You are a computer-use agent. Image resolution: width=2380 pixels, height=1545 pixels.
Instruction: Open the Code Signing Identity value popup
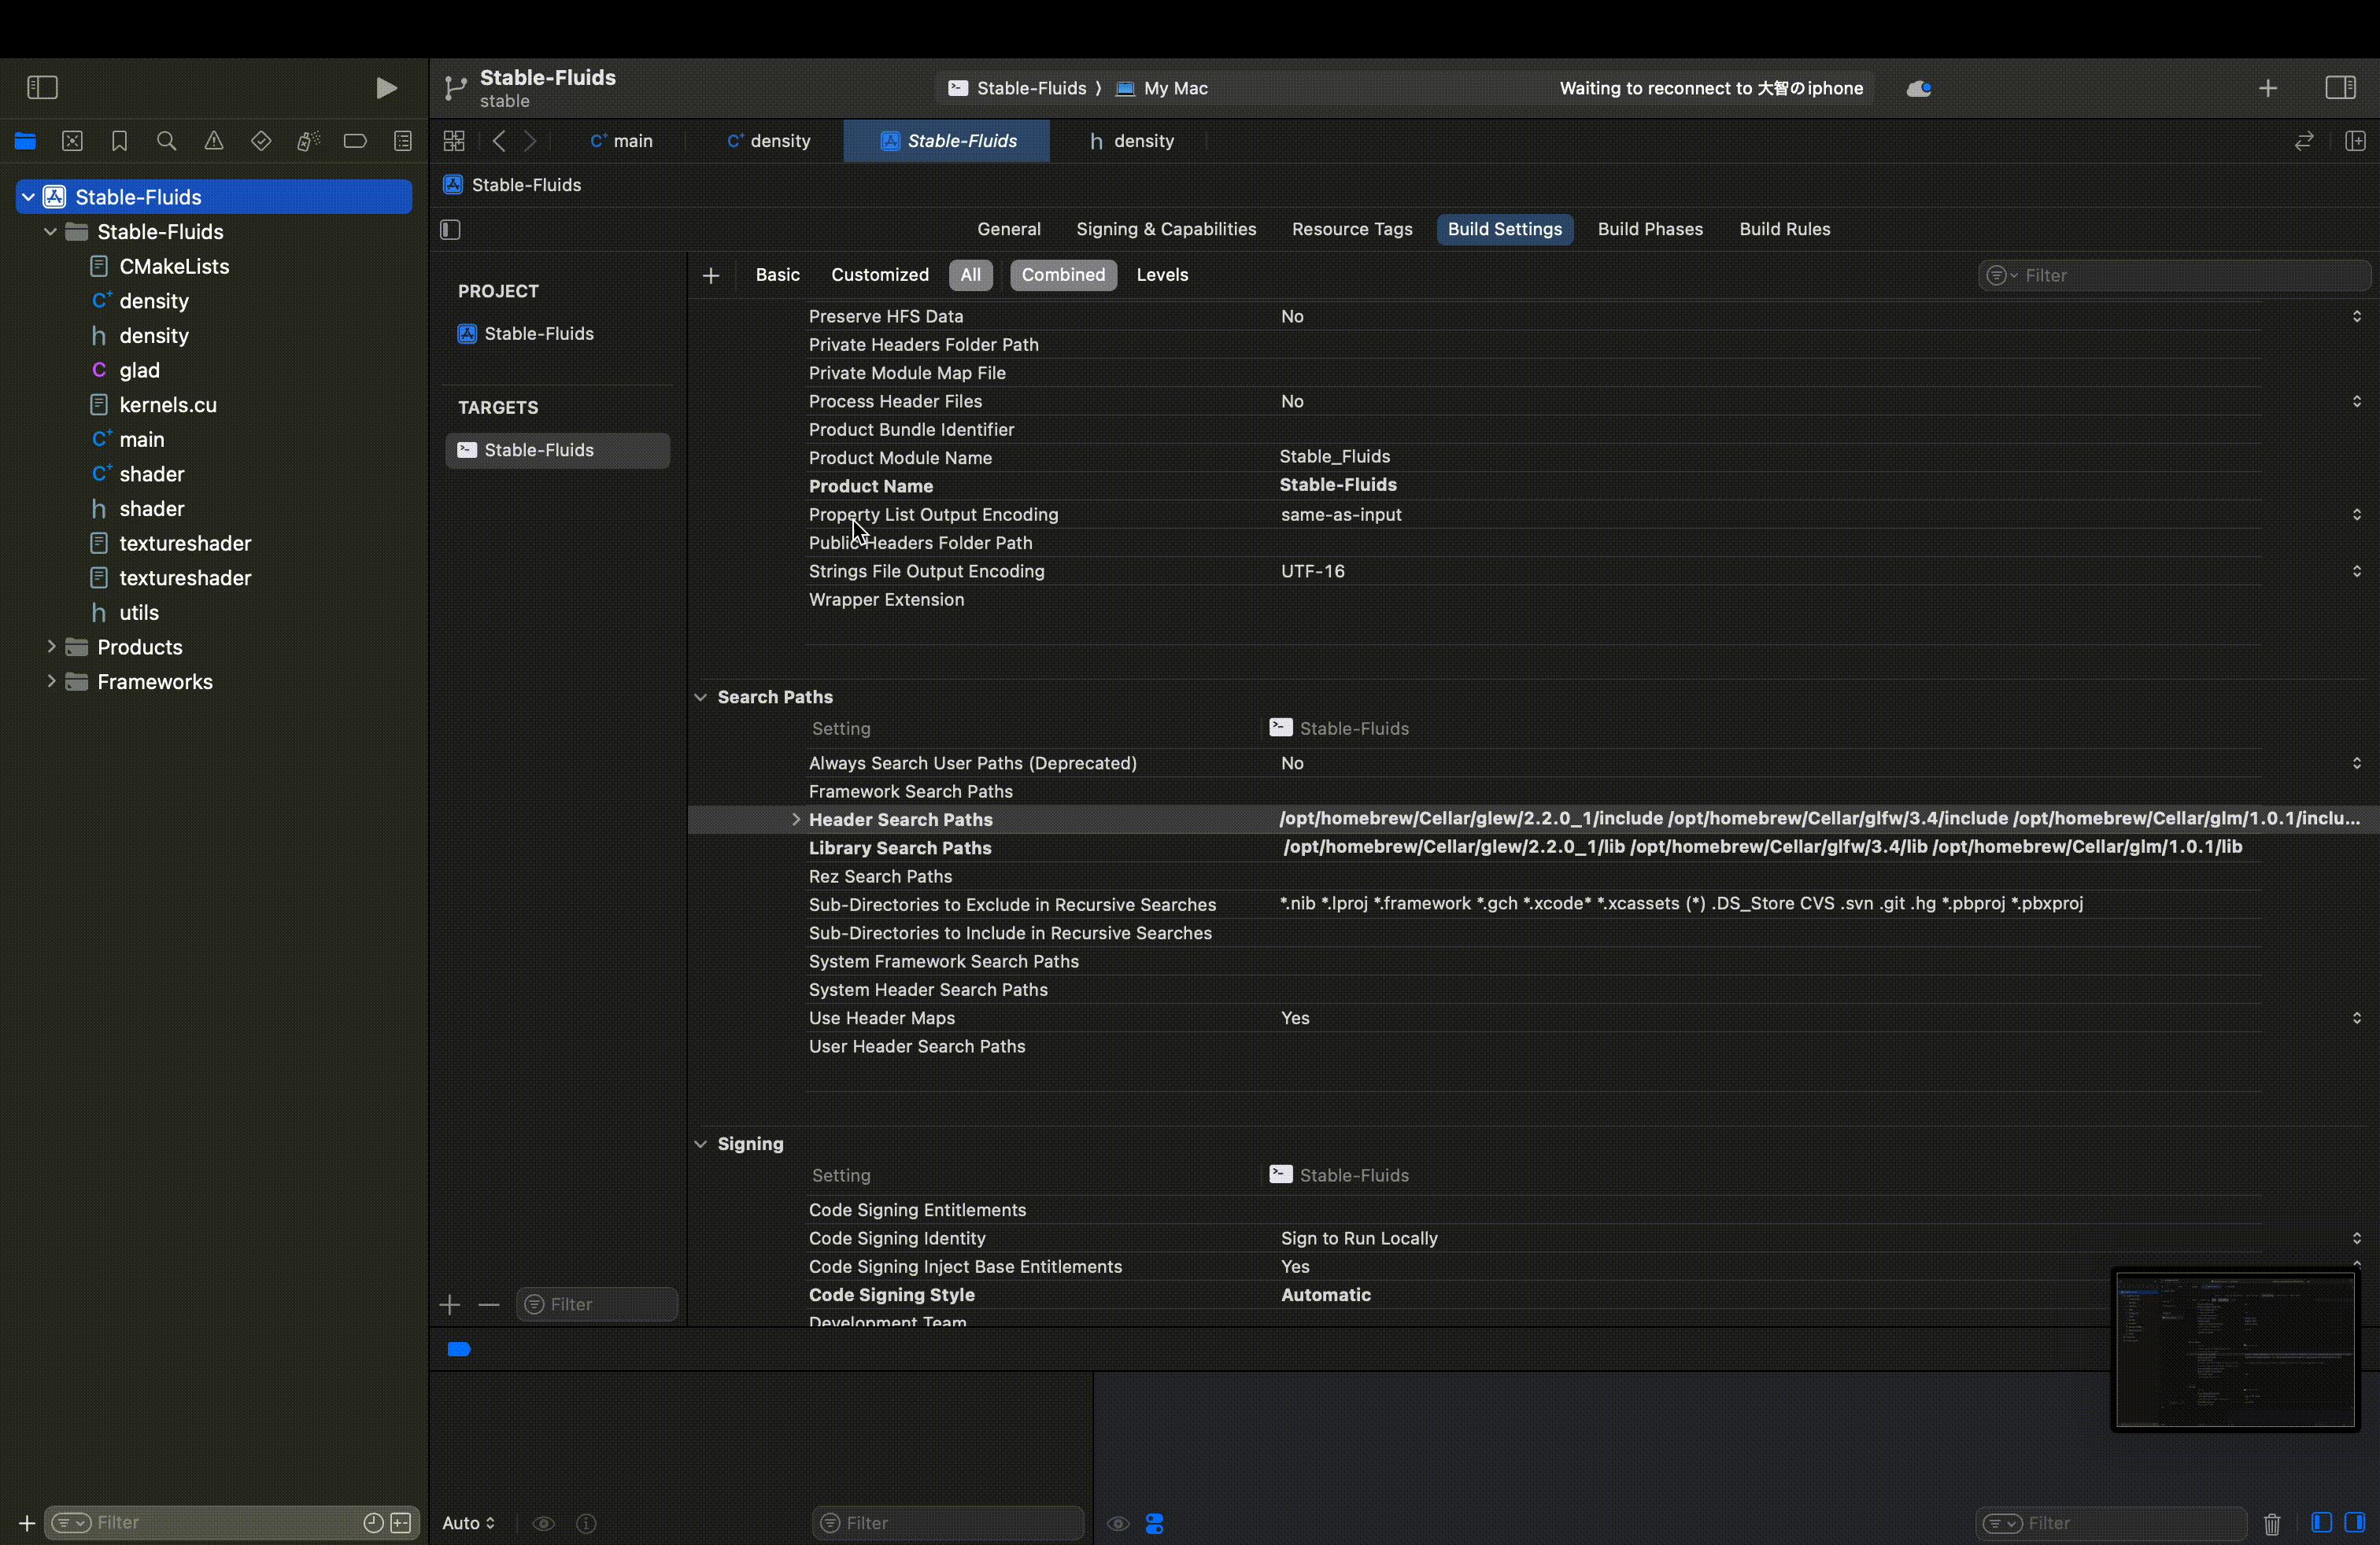[x=2357, y=1238]
